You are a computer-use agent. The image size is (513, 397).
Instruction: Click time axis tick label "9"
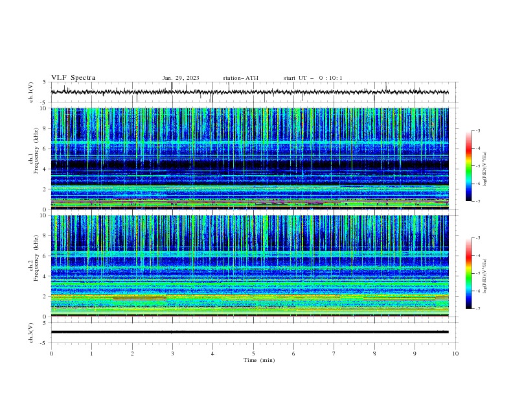pyautogui.click(x=415, y=354)
